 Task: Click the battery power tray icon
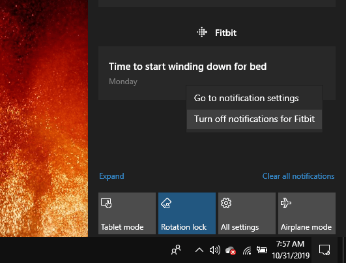(262, 250)
